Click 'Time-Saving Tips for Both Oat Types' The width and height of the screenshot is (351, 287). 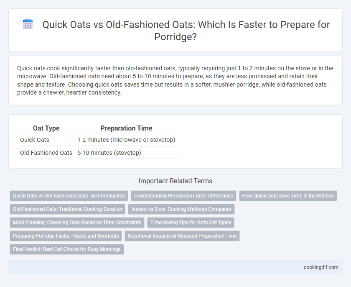coord(191,223)
